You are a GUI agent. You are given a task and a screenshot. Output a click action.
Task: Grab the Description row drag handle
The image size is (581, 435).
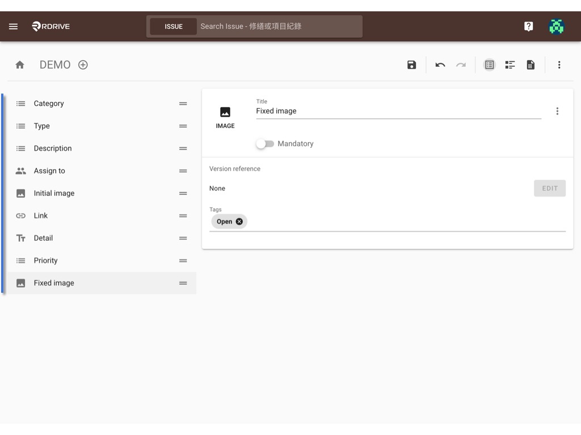click(x=183, y=149)
